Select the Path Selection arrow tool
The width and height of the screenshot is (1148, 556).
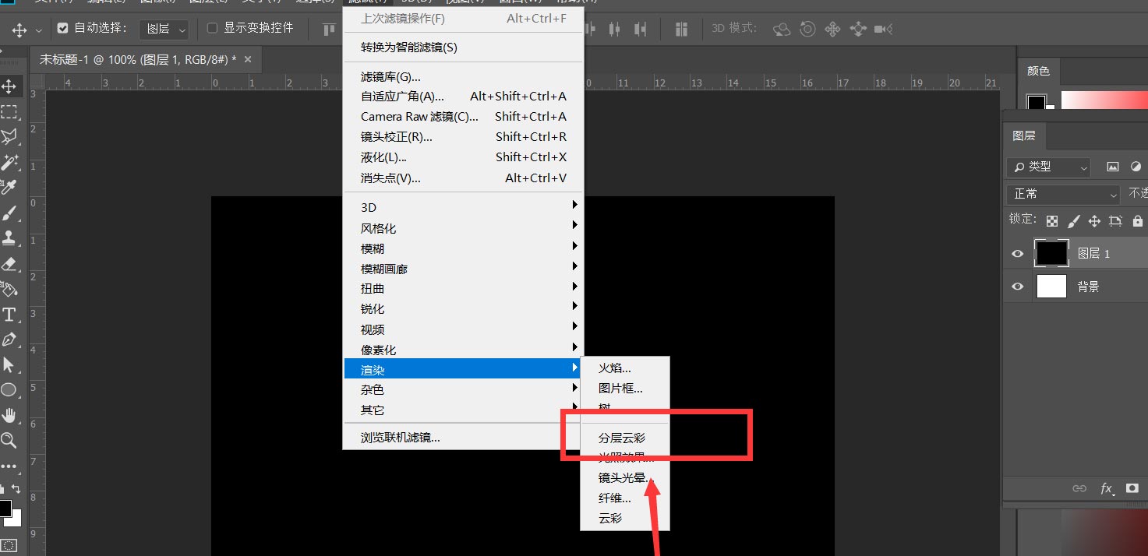pyautogui.click(x=9, y=364)
